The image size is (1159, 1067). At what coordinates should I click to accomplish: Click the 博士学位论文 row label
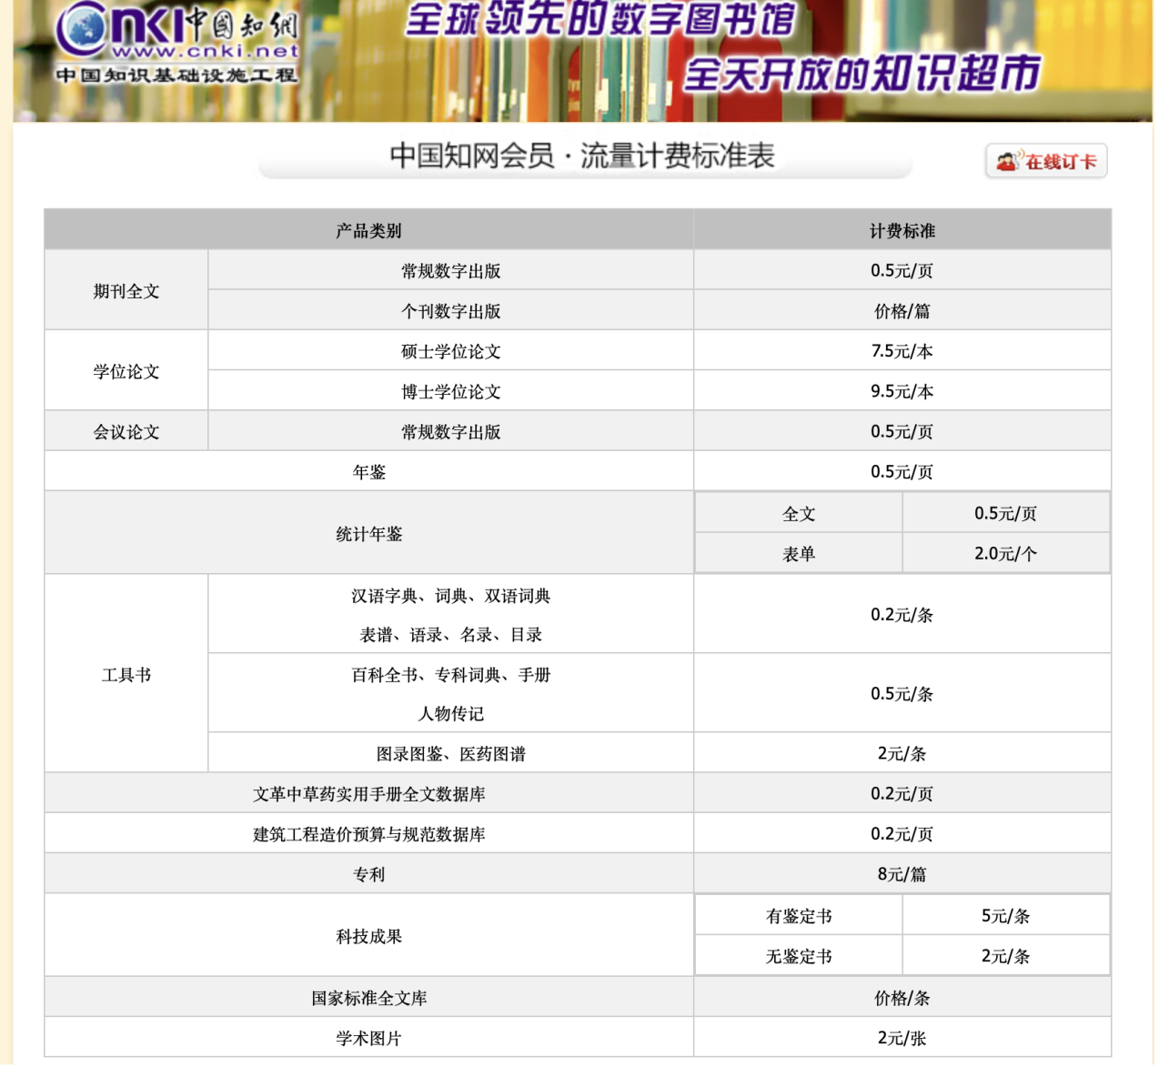(451, 391)
